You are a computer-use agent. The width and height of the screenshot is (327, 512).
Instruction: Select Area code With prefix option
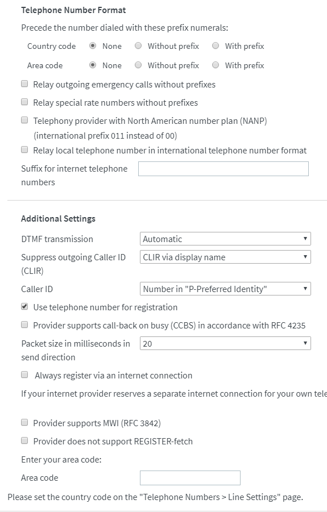pos(216,65)
